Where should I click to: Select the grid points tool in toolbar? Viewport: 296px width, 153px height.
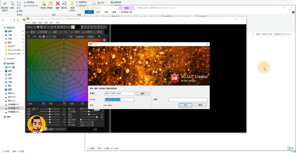[41, 27]
